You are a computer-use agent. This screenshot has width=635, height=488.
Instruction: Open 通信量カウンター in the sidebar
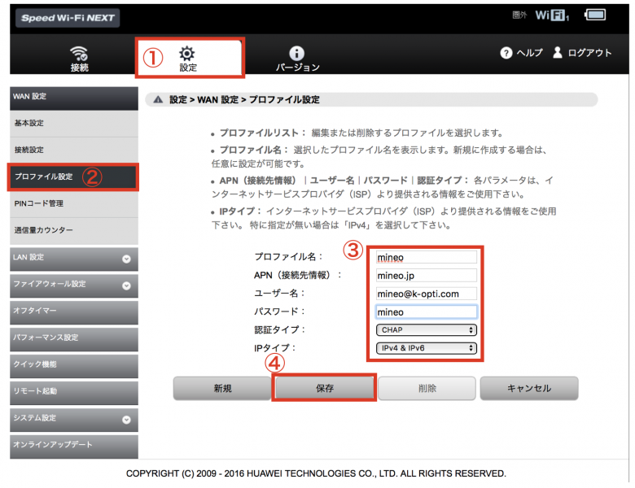pyautogui.click(x=69, y=230)
